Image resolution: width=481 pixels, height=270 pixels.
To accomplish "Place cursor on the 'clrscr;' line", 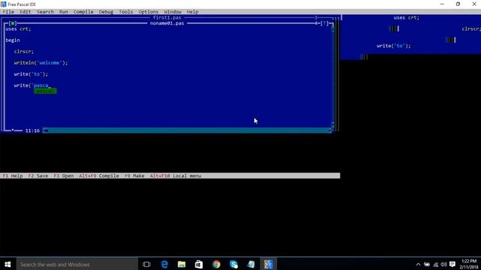I will point(24,52).
